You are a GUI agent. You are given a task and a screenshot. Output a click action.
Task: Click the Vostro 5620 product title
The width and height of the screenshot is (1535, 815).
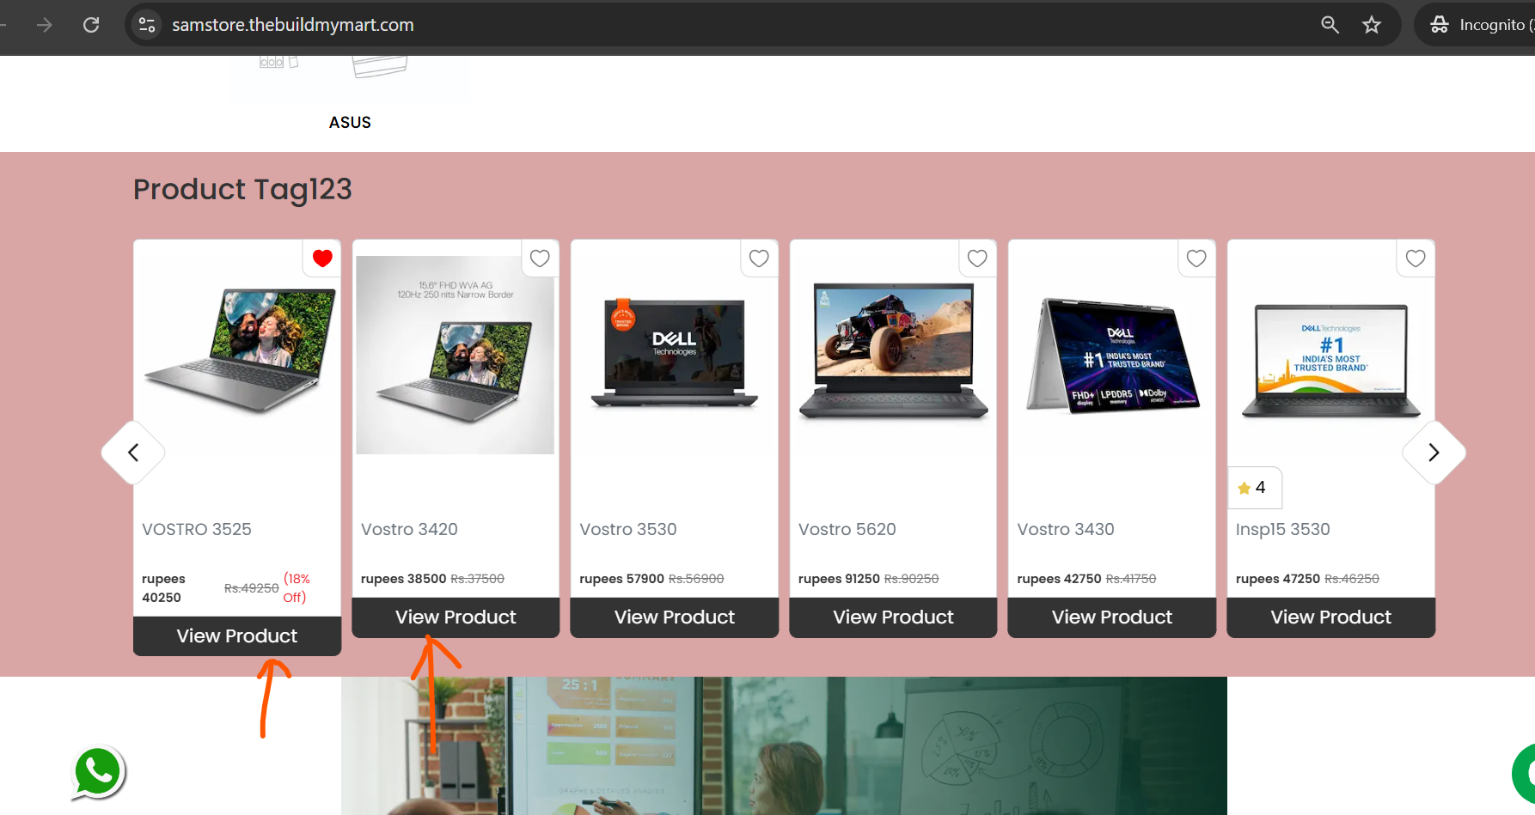point(847,530)
